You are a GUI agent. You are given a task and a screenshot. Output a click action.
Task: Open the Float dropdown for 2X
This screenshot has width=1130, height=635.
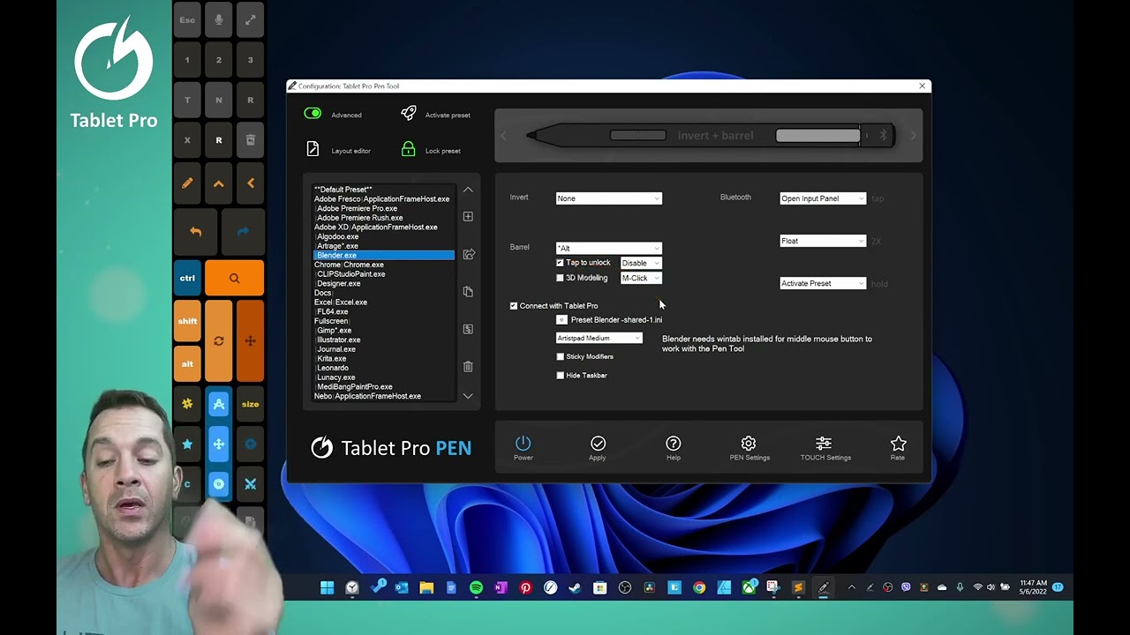(x=823, y=241)
